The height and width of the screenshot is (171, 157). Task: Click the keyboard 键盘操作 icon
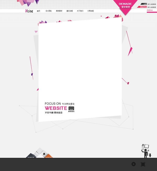71,109
